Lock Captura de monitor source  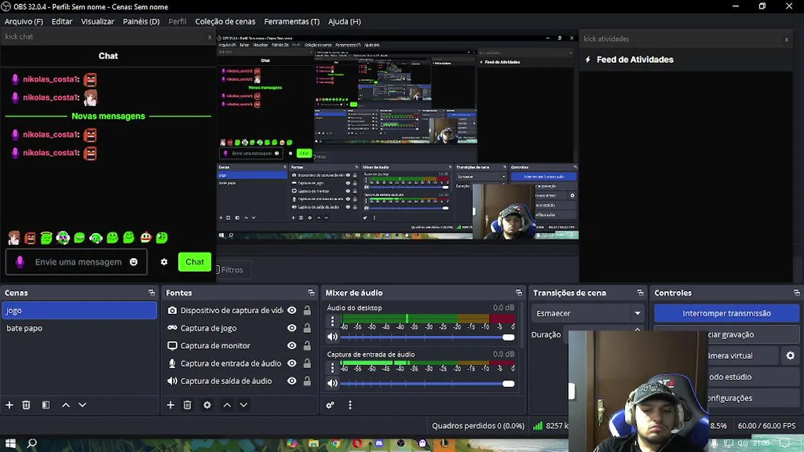click(x=307, y=345)
